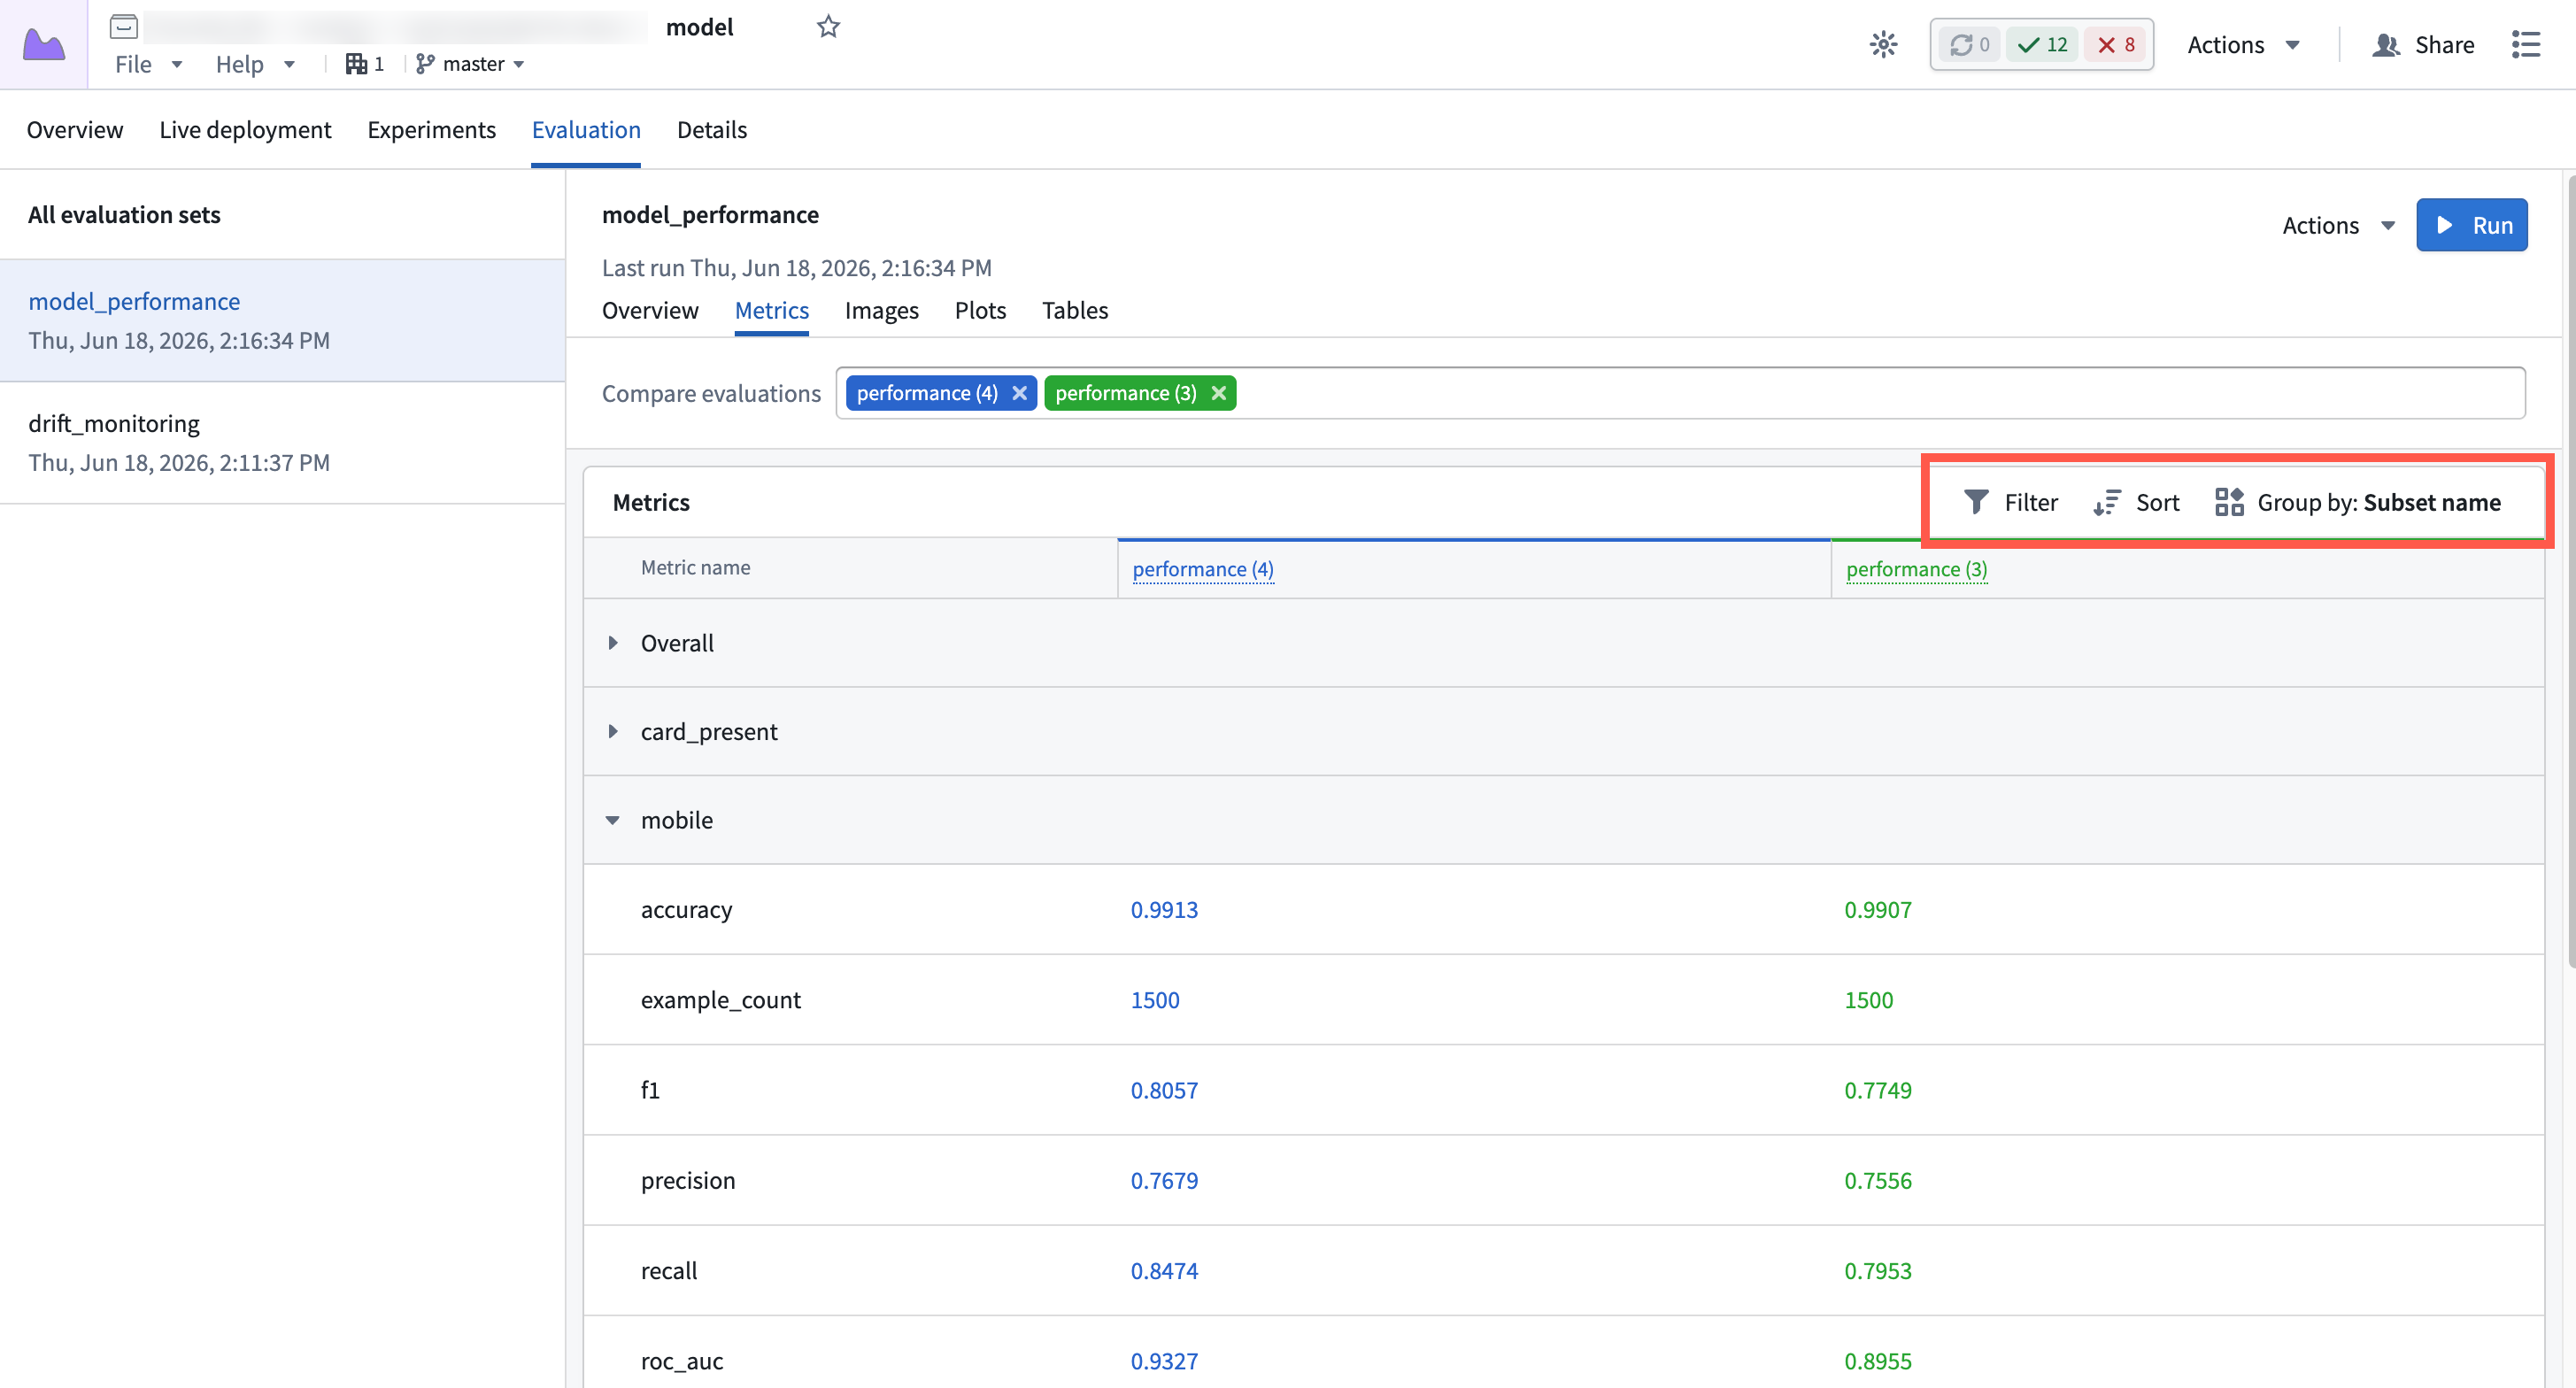
Task: Collapse the mobile metrics group
Action: [613, 821]
